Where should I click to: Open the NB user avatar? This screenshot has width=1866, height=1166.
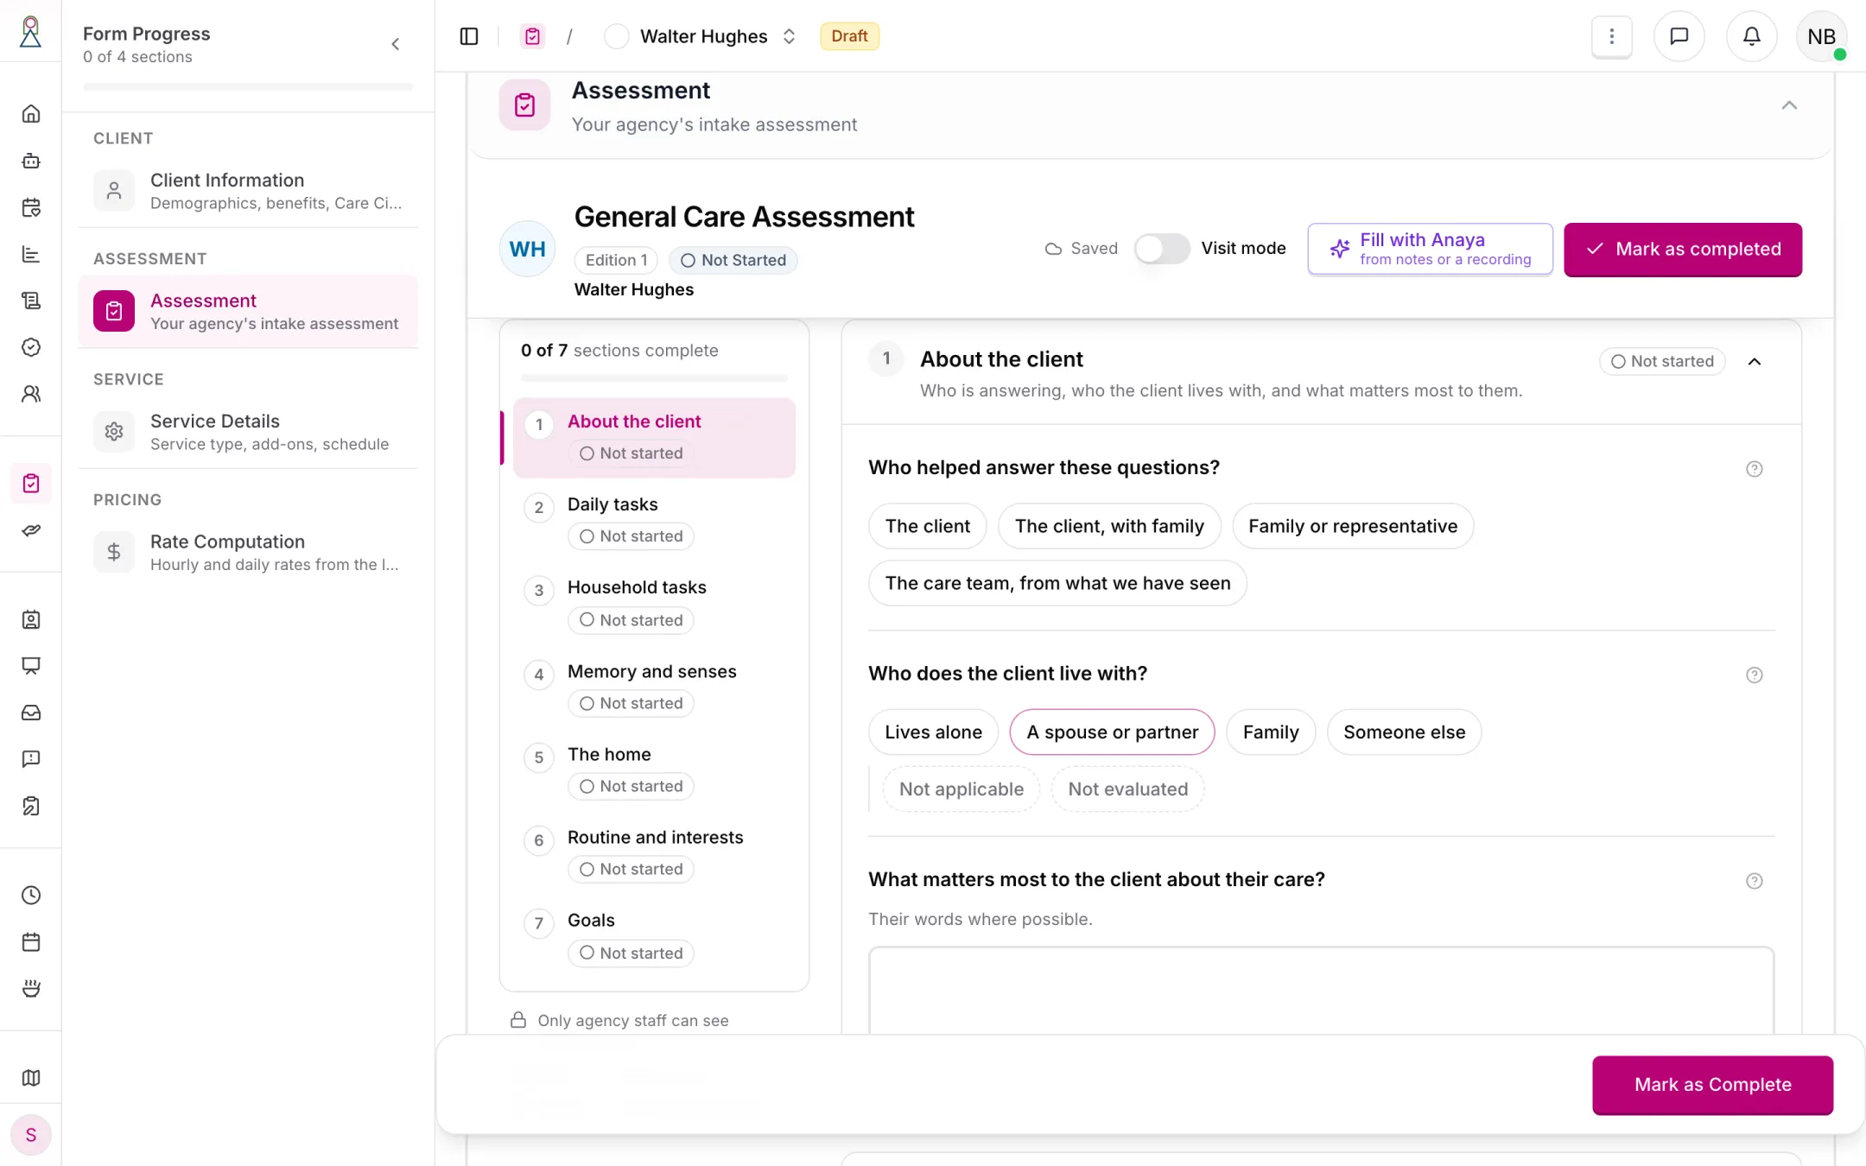(1821, 36)
